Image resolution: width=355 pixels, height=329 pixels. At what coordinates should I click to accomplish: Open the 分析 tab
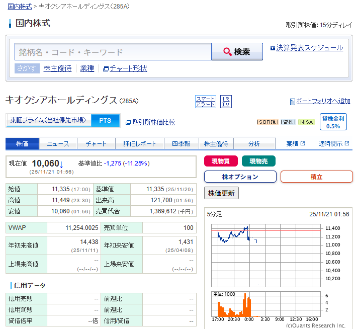(254, 143)
